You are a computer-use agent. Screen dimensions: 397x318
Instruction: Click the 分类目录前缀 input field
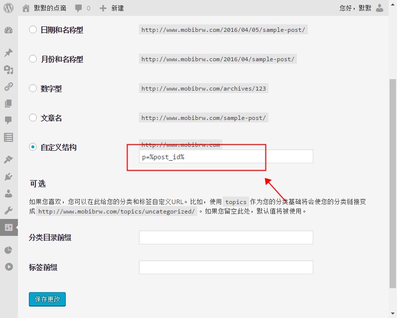point(226,237)
